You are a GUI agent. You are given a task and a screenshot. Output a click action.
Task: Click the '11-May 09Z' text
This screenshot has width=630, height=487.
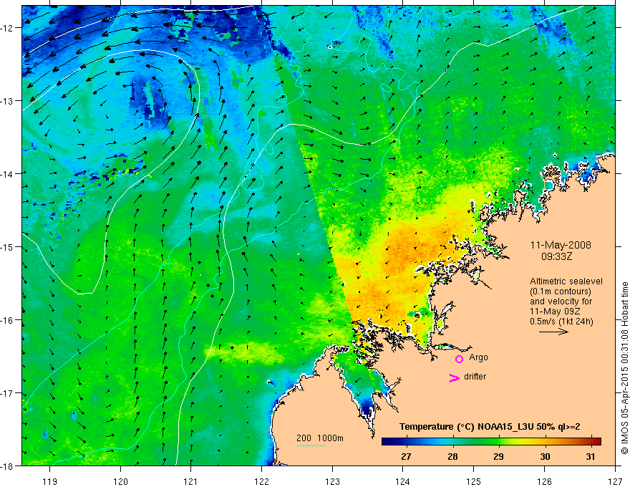click(555, 312)
